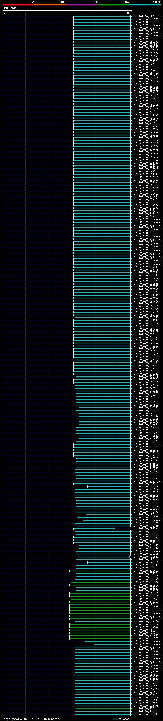Select hit label UniRef100_A1XKS3

146,635
